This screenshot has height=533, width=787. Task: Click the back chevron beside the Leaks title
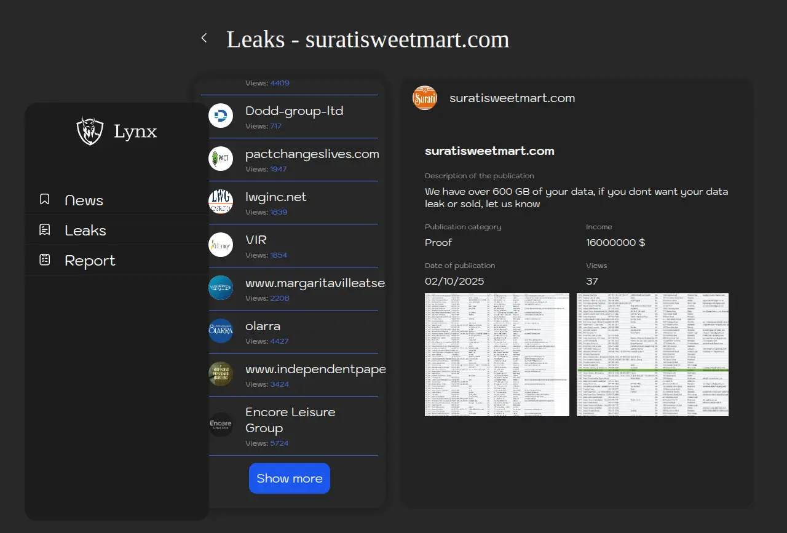[x=204, y=39]
